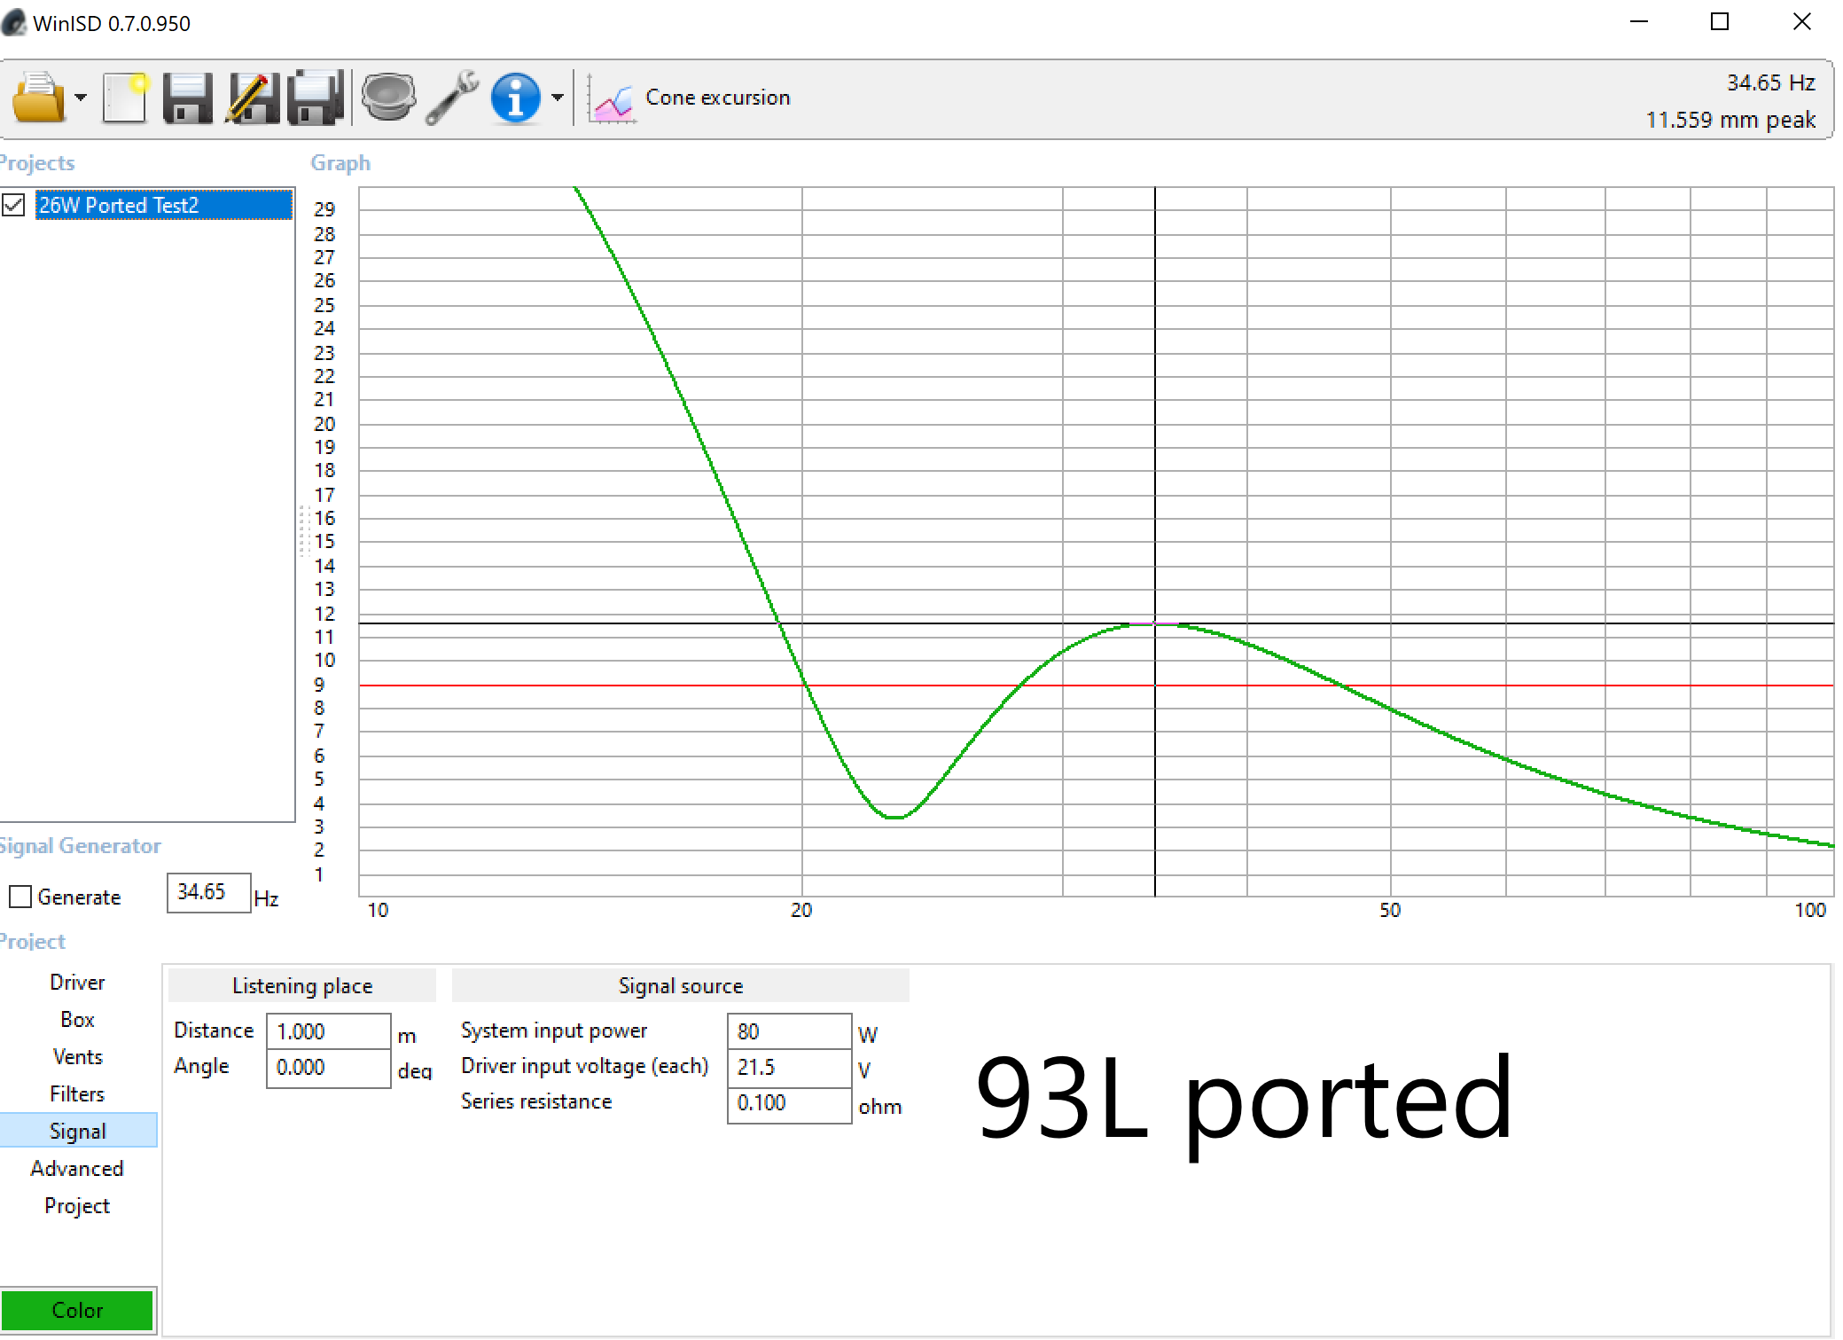Switch to the Box tab
The height and width of the screenshot is (1340, 1843).
pos(77,1020)
